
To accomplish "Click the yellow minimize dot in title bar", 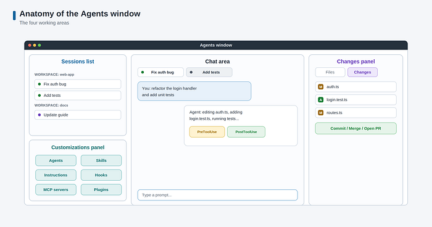I will [35, 45].
